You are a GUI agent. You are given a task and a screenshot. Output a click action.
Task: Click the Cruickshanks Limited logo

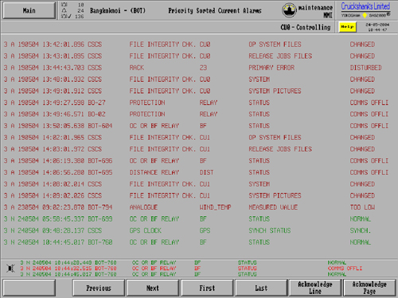tap(365, 10)
